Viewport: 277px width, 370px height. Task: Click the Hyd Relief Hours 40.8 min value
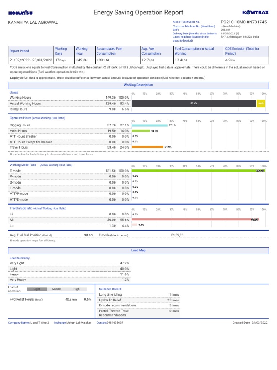pyautogui.click(x=71, y=300)
